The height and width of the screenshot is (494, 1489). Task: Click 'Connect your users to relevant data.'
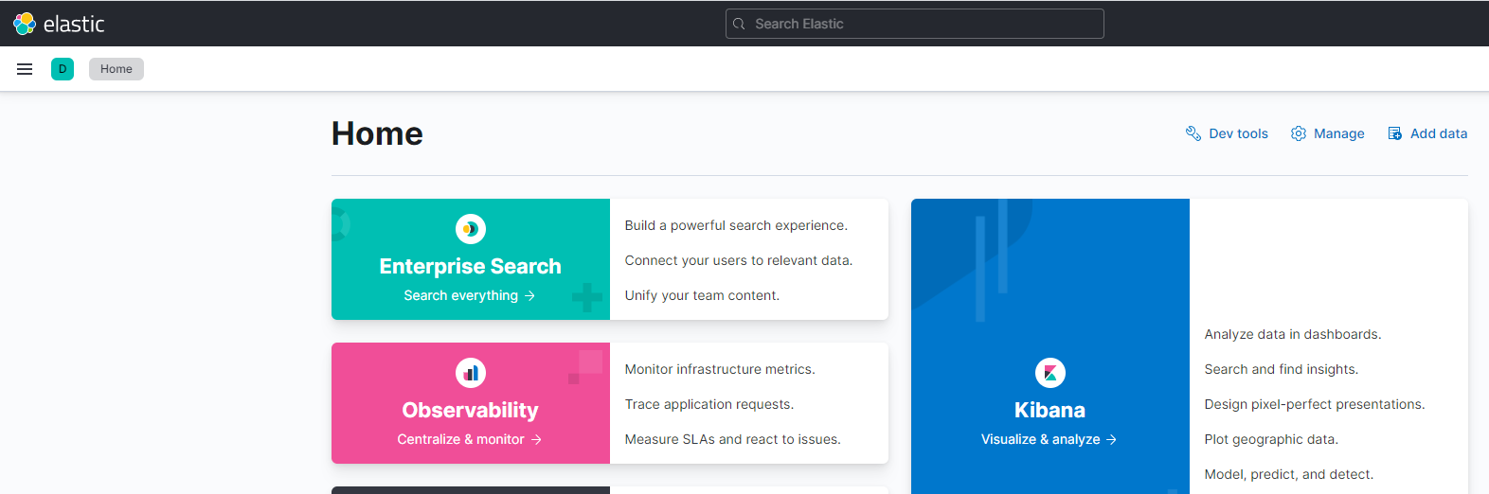739,260
